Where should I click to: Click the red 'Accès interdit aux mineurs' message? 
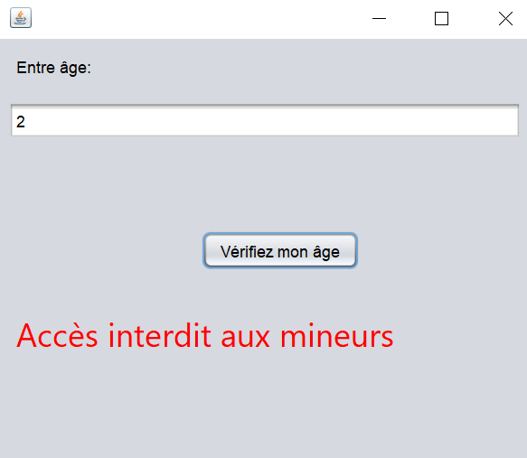coord(204,335)
